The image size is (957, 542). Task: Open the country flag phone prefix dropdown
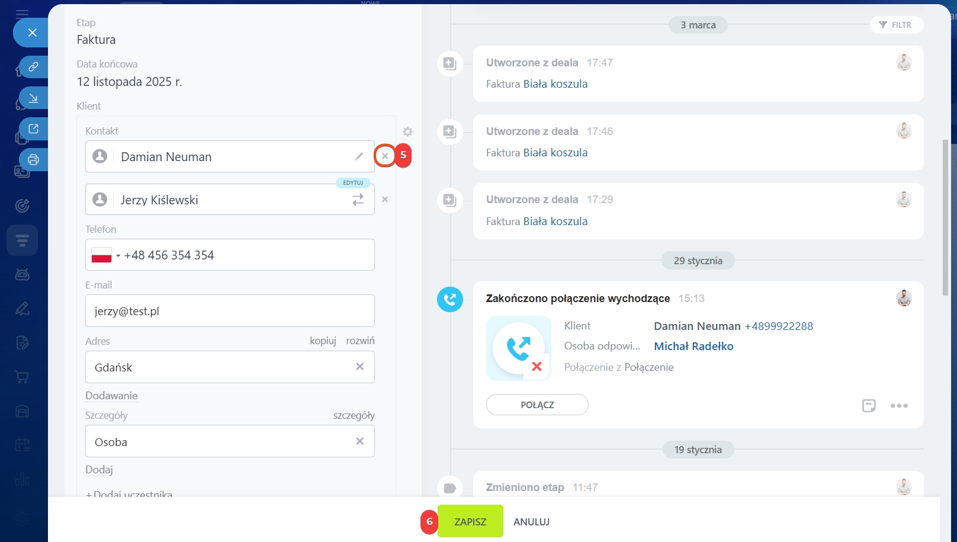tap(106, 255)
